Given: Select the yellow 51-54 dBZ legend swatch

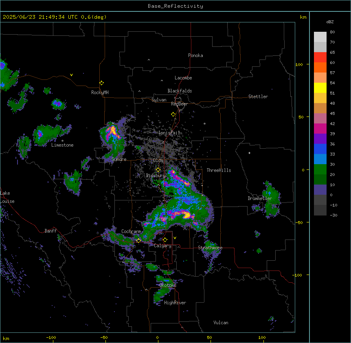Looking at the screenshot, I should [320, 88].
